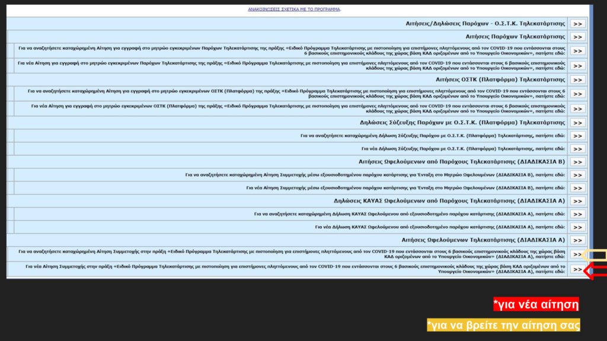Click >> for new ΟΣΤΚ (Πλατφόρμα) registry application
Image resolution: width=607 pixels, height=341 pixels.
click(x=577, y=109)
